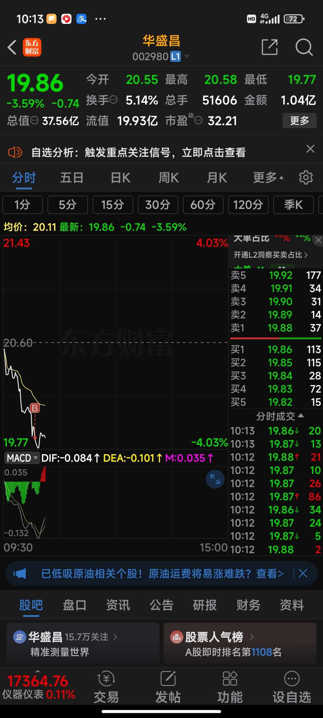The width and height of the screenshot is (323, 718).
Task: Switch to 五日 chart tab
Action: pos(72,178)
